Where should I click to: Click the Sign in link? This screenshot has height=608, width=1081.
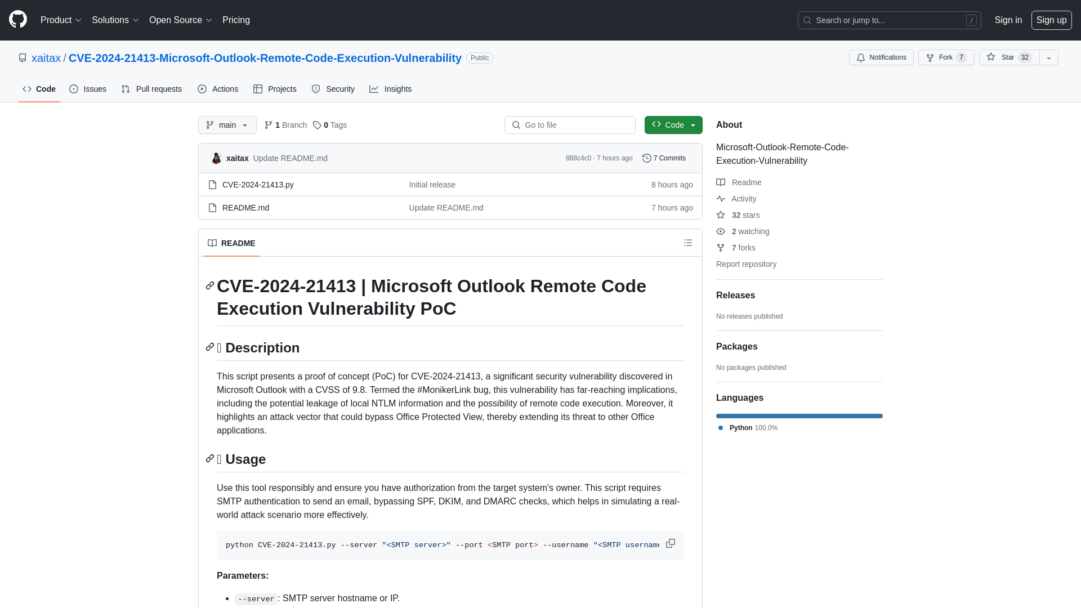click(x=1008, y=20)
